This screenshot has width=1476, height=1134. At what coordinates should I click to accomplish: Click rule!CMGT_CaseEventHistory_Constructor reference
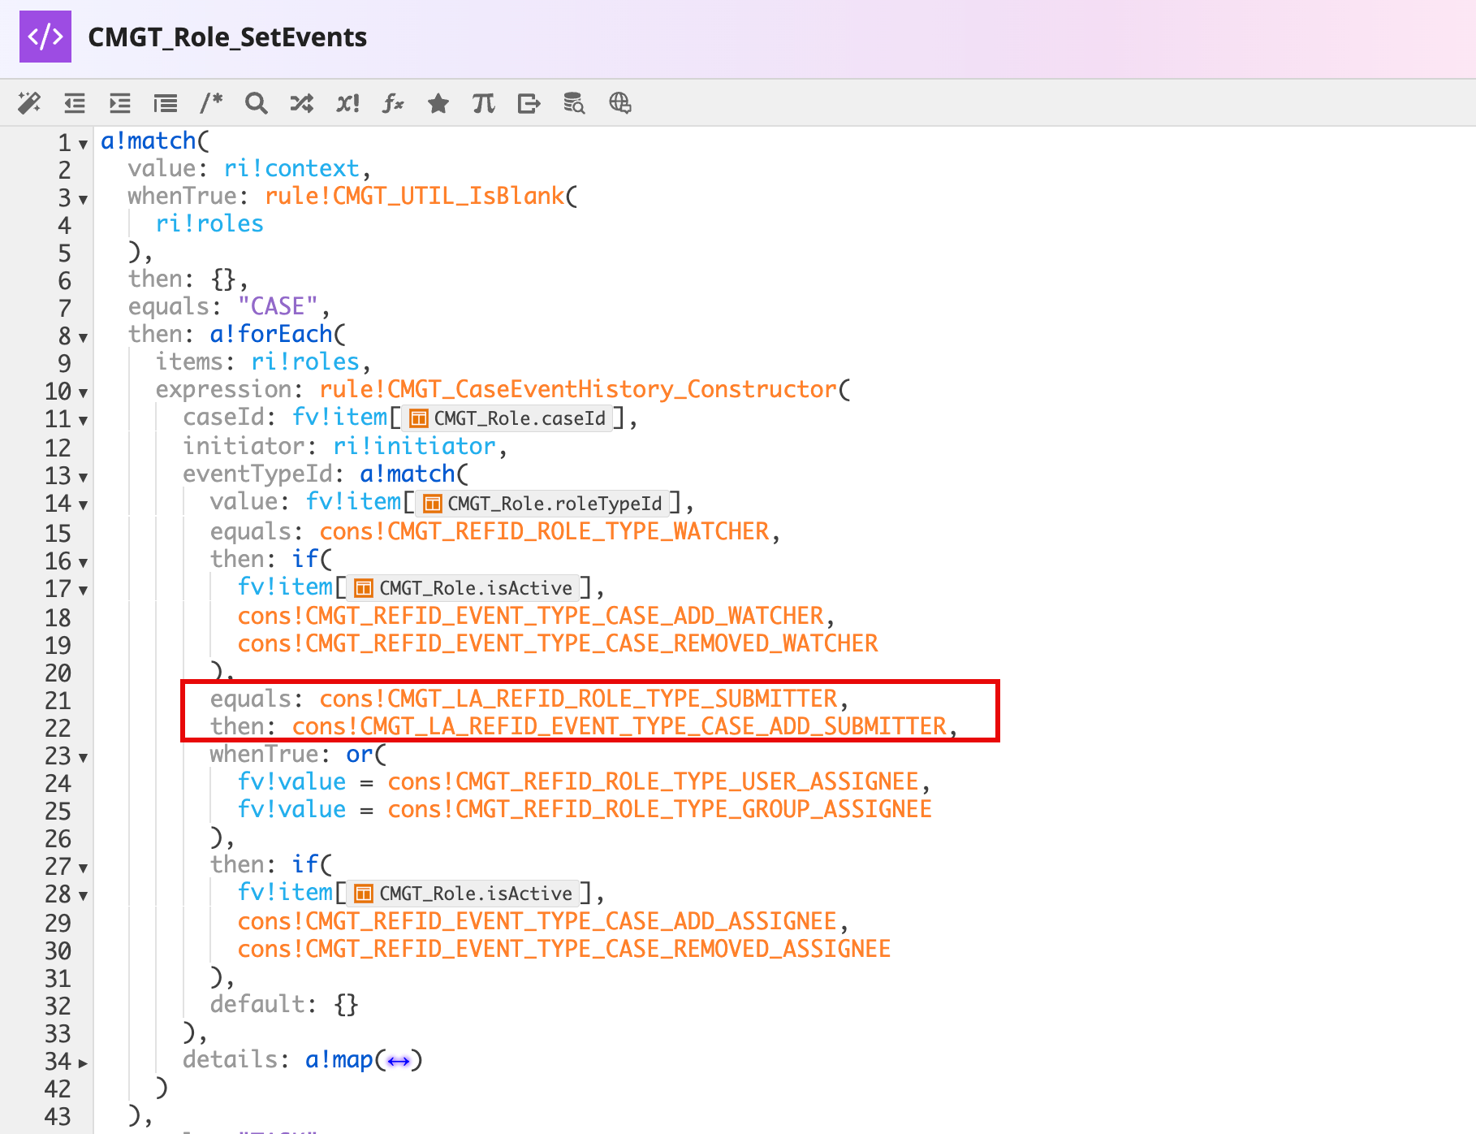tap(577, 389)
